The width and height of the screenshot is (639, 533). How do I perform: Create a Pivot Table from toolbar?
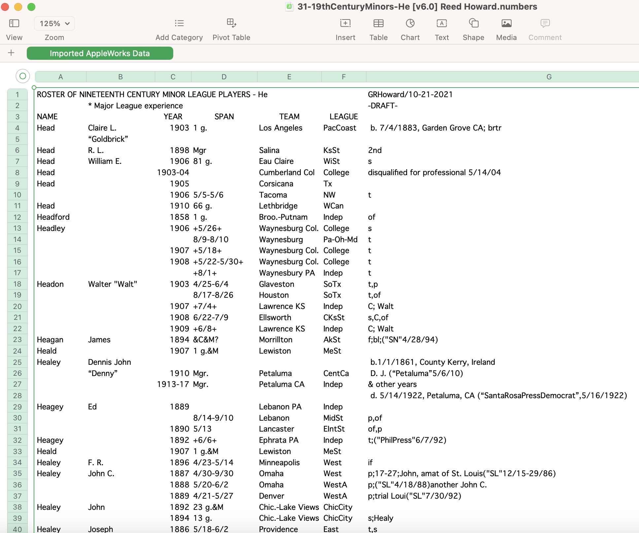[231, 23]
